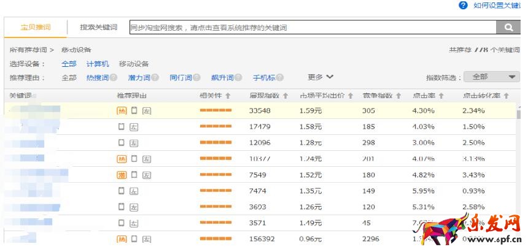The width and height of the screenshot is (528, 252).
Task: Click the help icon beside 同行词
Action: pos(196,78)
